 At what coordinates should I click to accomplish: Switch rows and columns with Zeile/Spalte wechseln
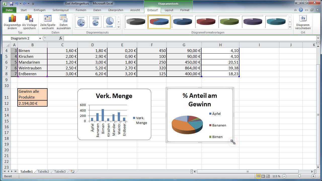click(x=48, y=22)
